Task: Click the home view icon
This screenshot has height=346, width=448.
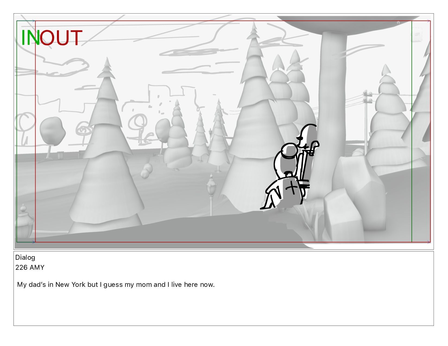Action: 398,23
